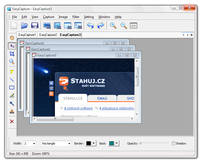Select the Highlighter tool
201x164 pixels.
[12, 95]
